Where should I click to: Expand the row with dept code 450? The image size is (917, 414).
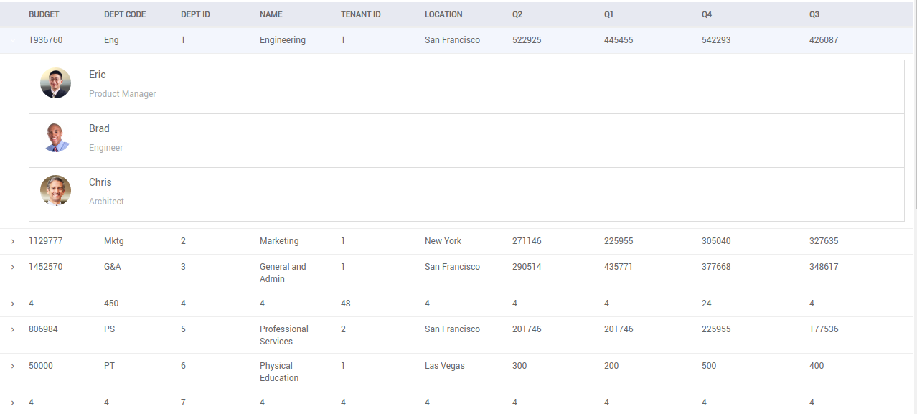[x=13, y=304]
